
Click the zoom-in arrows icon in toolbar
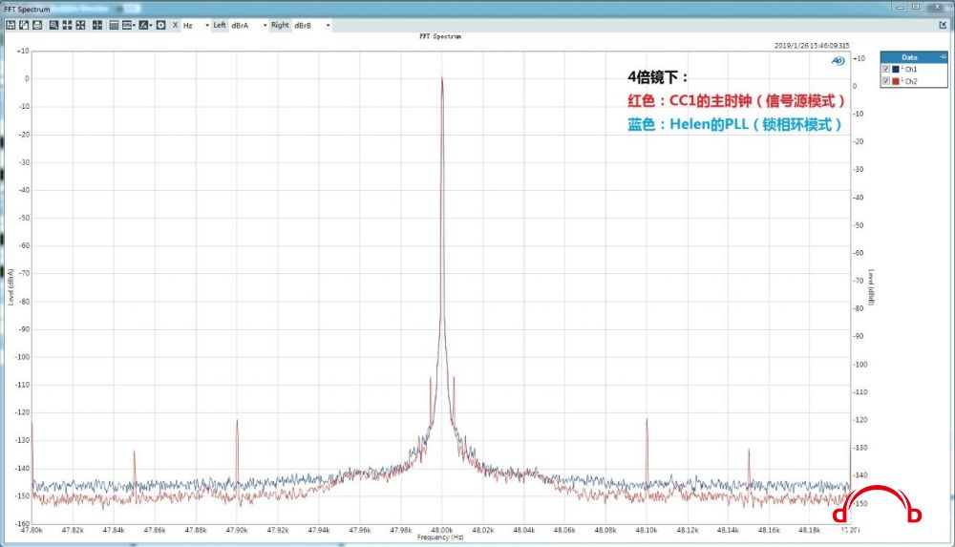pos(67,25)
